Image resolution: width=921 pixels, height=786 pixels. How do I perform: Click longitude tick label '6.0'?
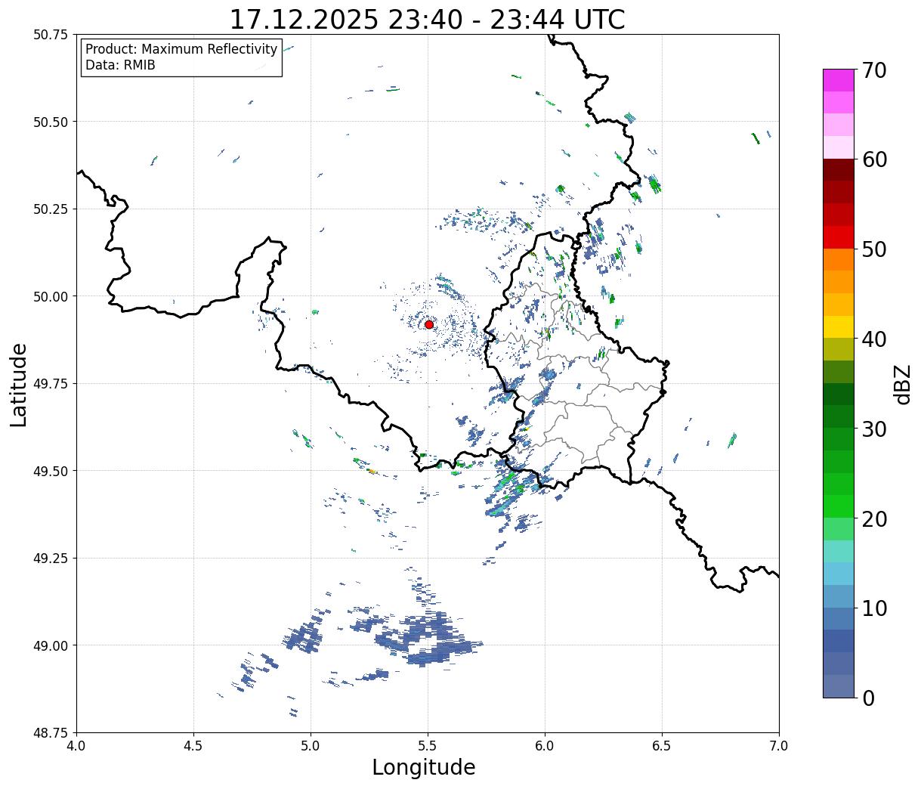pos(545,746)
